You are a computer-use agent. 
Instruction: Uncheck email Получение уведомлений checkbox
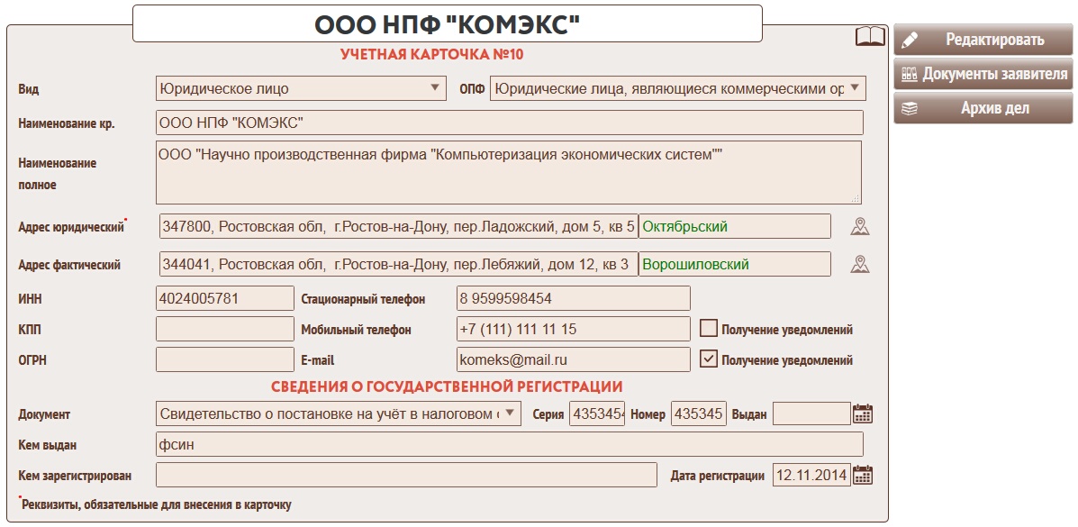[709, 359]
